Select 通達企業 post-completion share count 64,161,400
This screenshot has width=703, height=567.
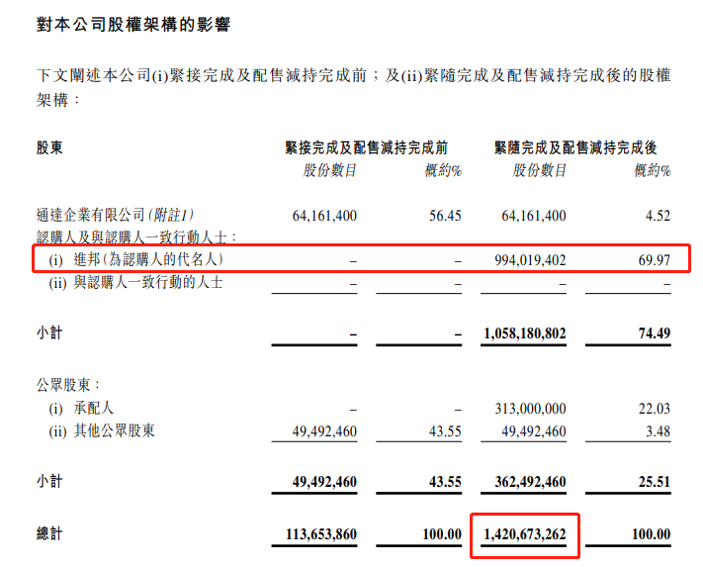(x=534, y=216)
